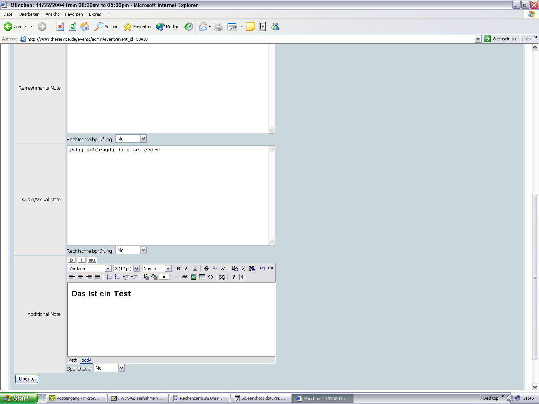Viewport: 539px width, 404px height.
Task: Toggle strikethrough formatting
Action: (206, 268)
